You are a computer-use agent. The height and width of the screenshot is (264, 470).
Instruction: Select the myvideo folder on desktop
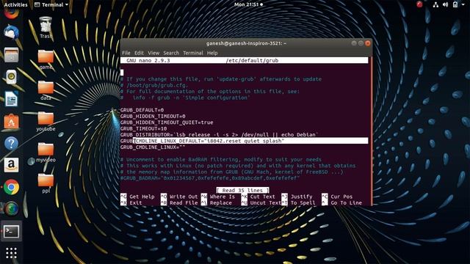pyautogui.click(x=46, y=153)
